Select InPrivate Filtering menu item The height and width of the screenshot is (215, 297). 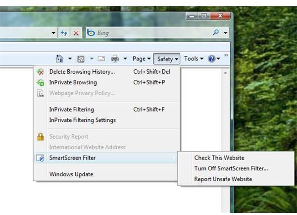point(107,109)
